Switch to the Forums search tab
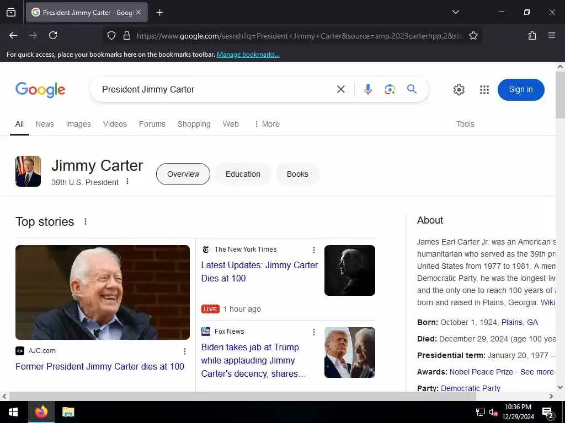Screen dimensions: 565x423 pyautogui.click(x=152, y=124)
